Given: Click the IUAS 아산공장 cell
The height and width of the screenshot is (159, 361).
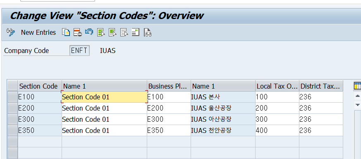Looking at the screenshot, I should pos(223,119).
